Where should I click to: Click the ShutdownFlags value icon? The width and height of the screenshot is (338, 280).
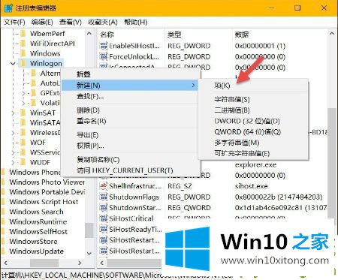(x=104, y=197)
